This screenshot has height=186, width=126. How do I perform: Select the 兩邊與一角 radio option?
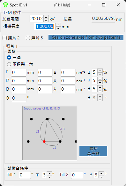[x=9, y=64]
